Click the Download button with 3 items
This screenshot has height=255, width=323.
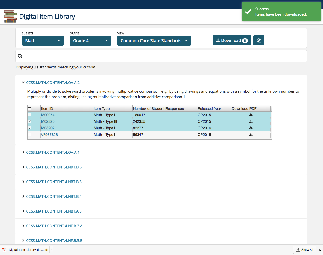point(232,40)
